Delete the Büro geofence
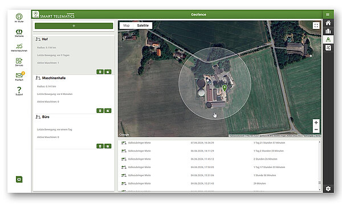Viewport: 342px width, 205px height. pos(100,146)
